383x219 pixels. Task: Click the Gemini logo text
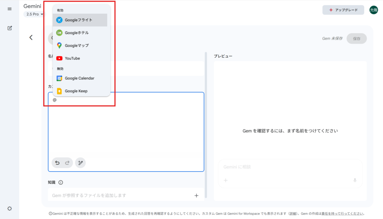coord(32,6)
